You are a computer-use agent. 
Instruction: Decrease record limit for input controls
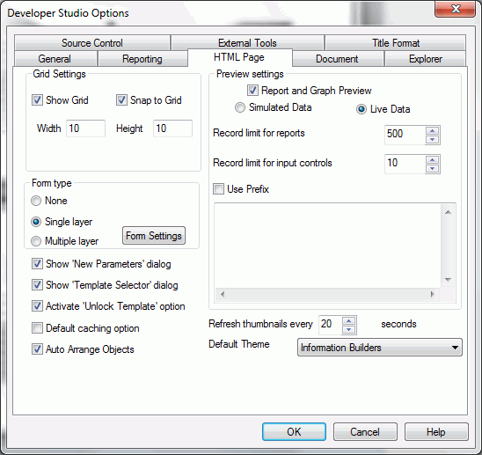tap(433, 169)
